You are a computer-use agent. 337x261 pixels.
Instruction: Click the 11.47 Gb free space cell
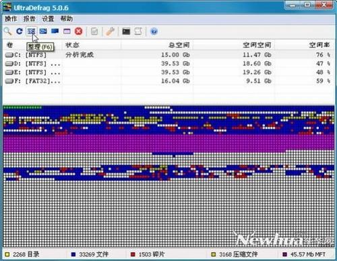(257, 54)
